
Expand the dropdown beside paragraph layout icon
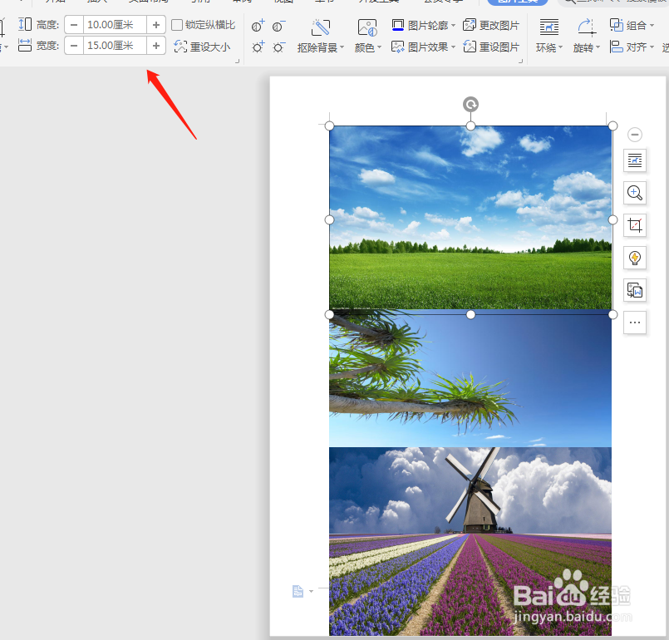[x=312, y=591]
